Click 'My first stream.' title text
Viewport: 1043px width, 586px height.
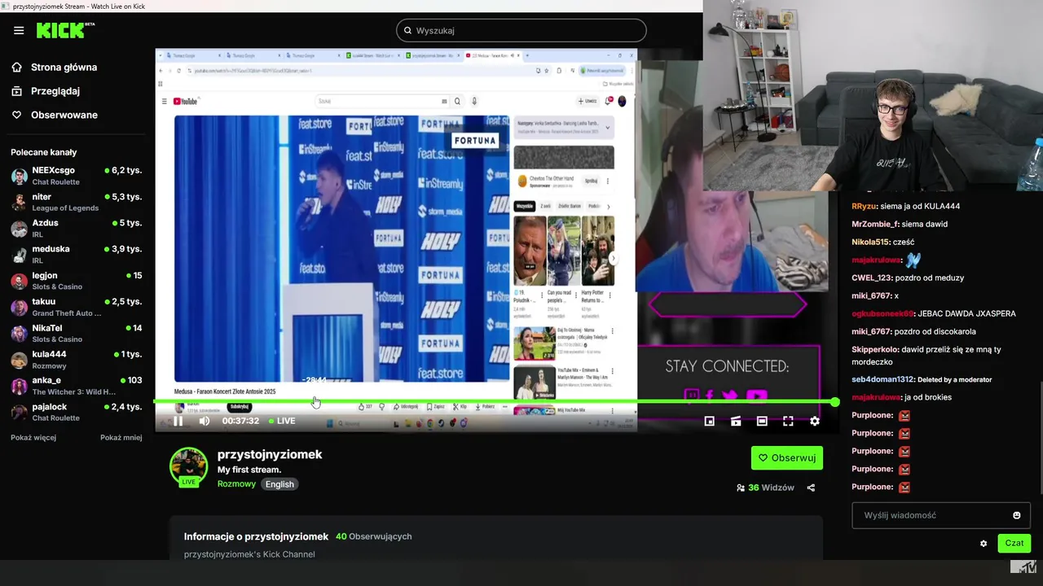point(249,470)
